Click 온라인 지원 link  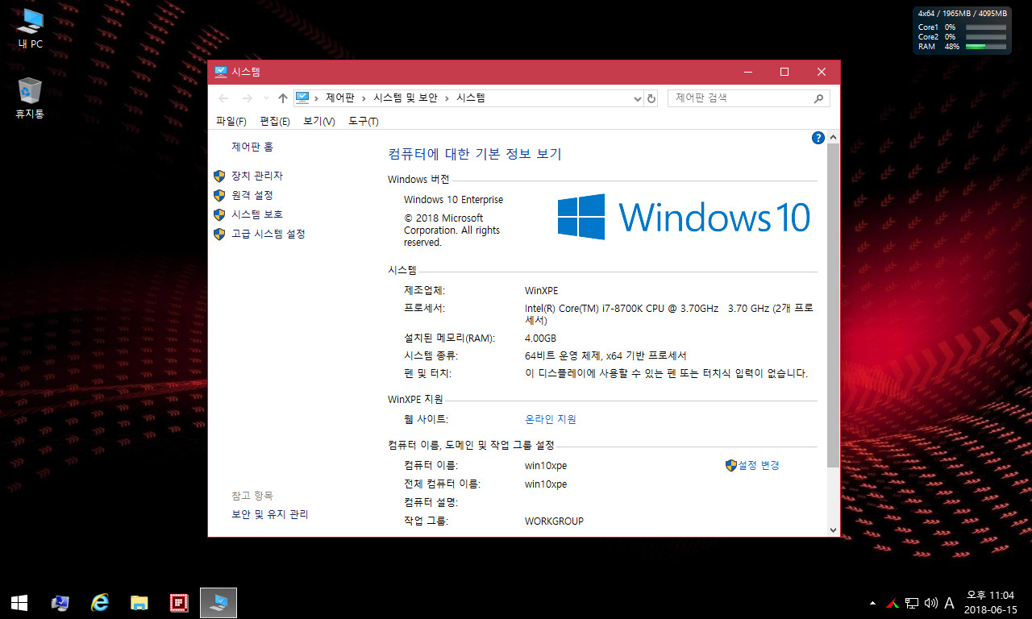click(x=550, y=419)
